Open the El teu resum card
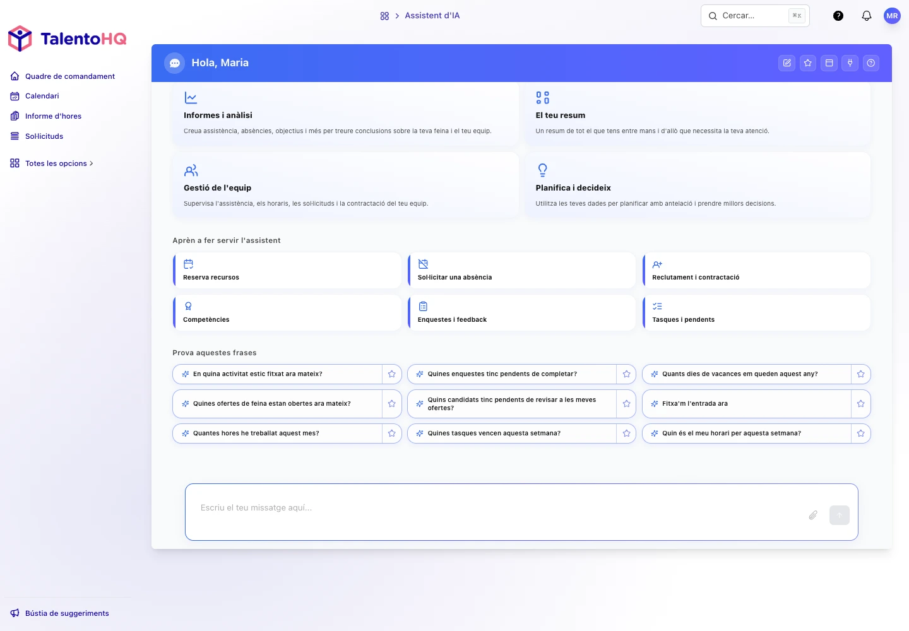The image size is (909, 631). tap(698, 114)
